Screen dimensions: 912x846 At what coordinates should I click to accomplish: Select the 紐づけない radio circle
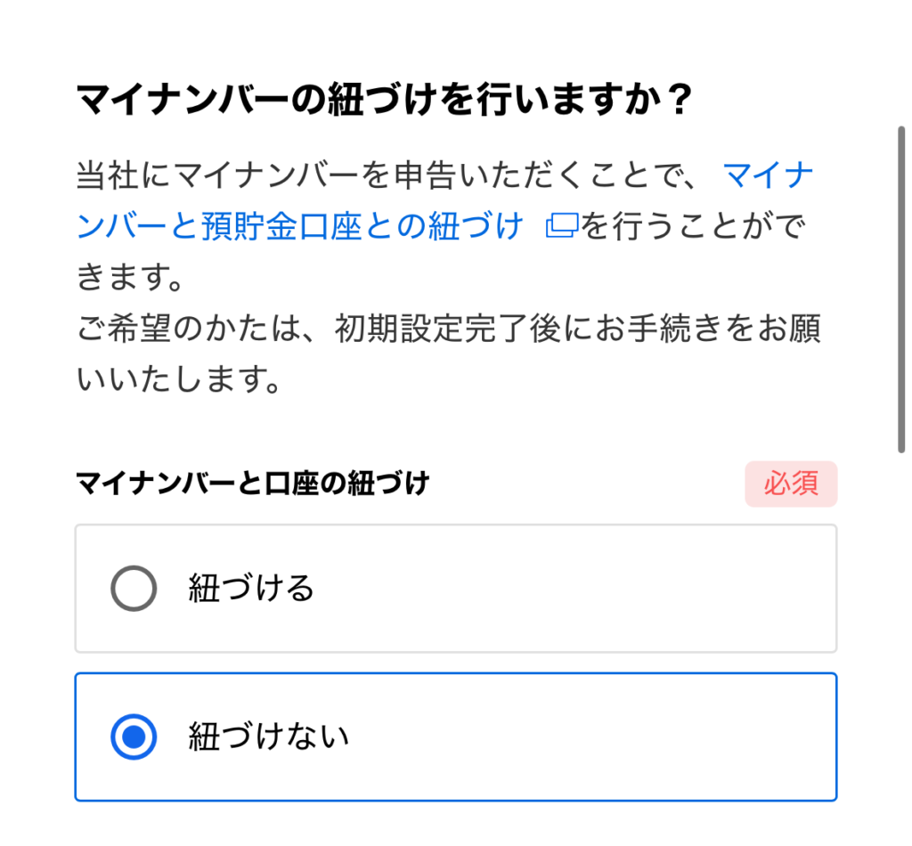134,736
